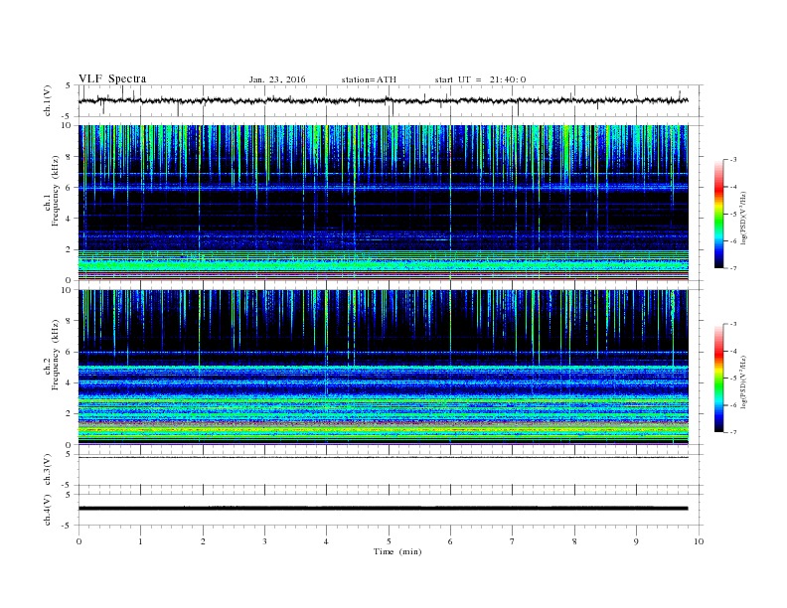Click inside the ch.2 spectrogram panel

coord(383,368)
